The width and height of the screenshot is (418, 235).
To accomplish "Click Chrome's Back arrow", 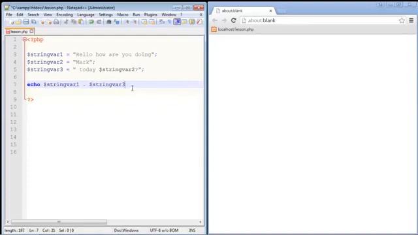I will pyautogui.click(x=215, y=20).
